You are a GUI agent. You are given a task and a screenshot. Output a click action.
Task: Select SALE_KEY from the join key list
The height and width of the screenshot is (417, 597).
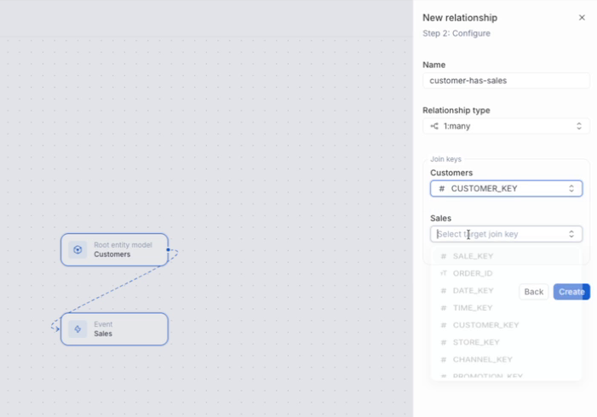pos(473,256)
